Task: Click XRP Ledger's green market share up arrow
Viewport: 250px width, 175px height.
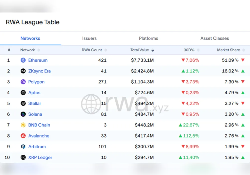Action: pyautogui.click(x=243, y=157)
